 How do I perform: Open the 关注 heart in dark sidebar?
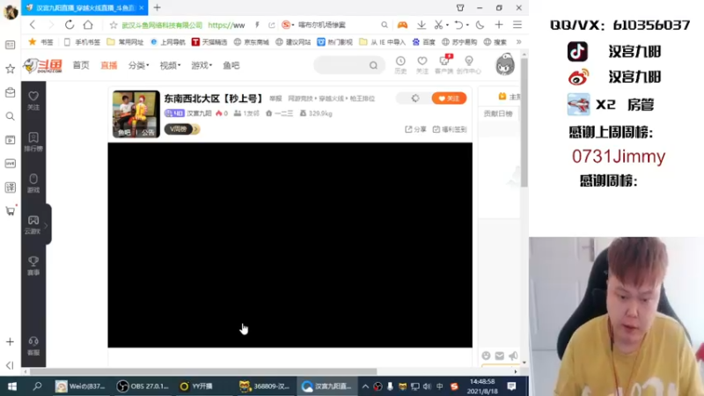click(33, 100)
